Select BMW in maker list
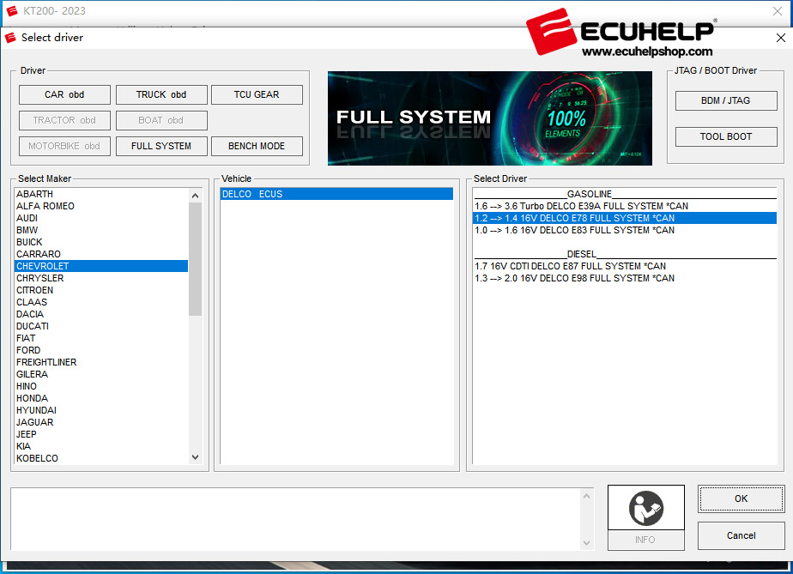This screenshot has height=574, width=793. (x=101, y=230)
